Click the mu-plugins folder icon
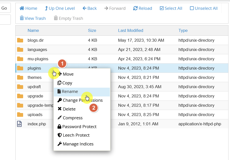Image resolution: width=230 pixels, height=160 pixels. pyautogui.click(x=20, y=59)
